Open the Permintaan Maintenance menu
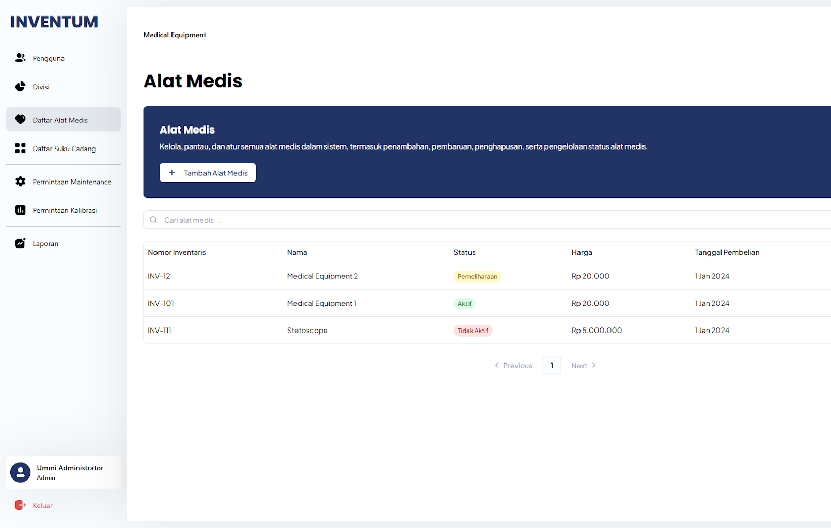 (72, 182)
